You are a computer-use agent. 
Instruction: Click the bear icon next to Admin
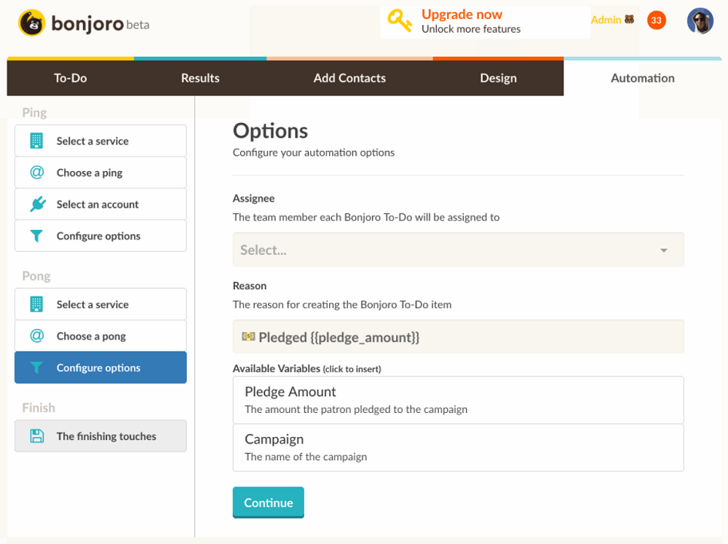click(629, 20)
